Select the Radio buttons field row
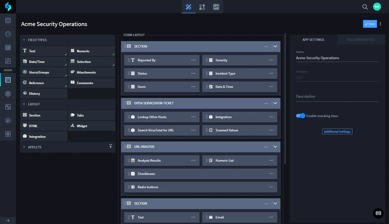Image resolution: width=389 pixels, height=224 pixels. 201,187
